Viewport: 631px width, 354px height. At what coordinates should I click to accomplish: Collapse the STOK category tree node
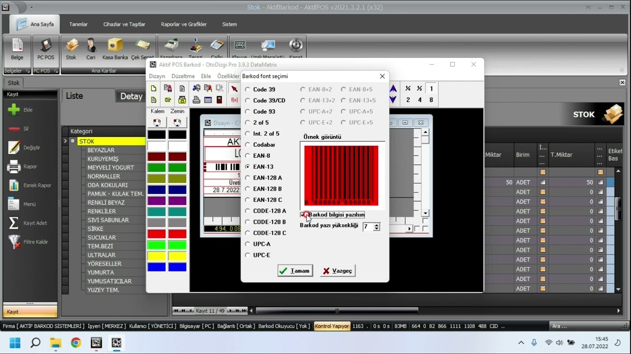point(72,141)
